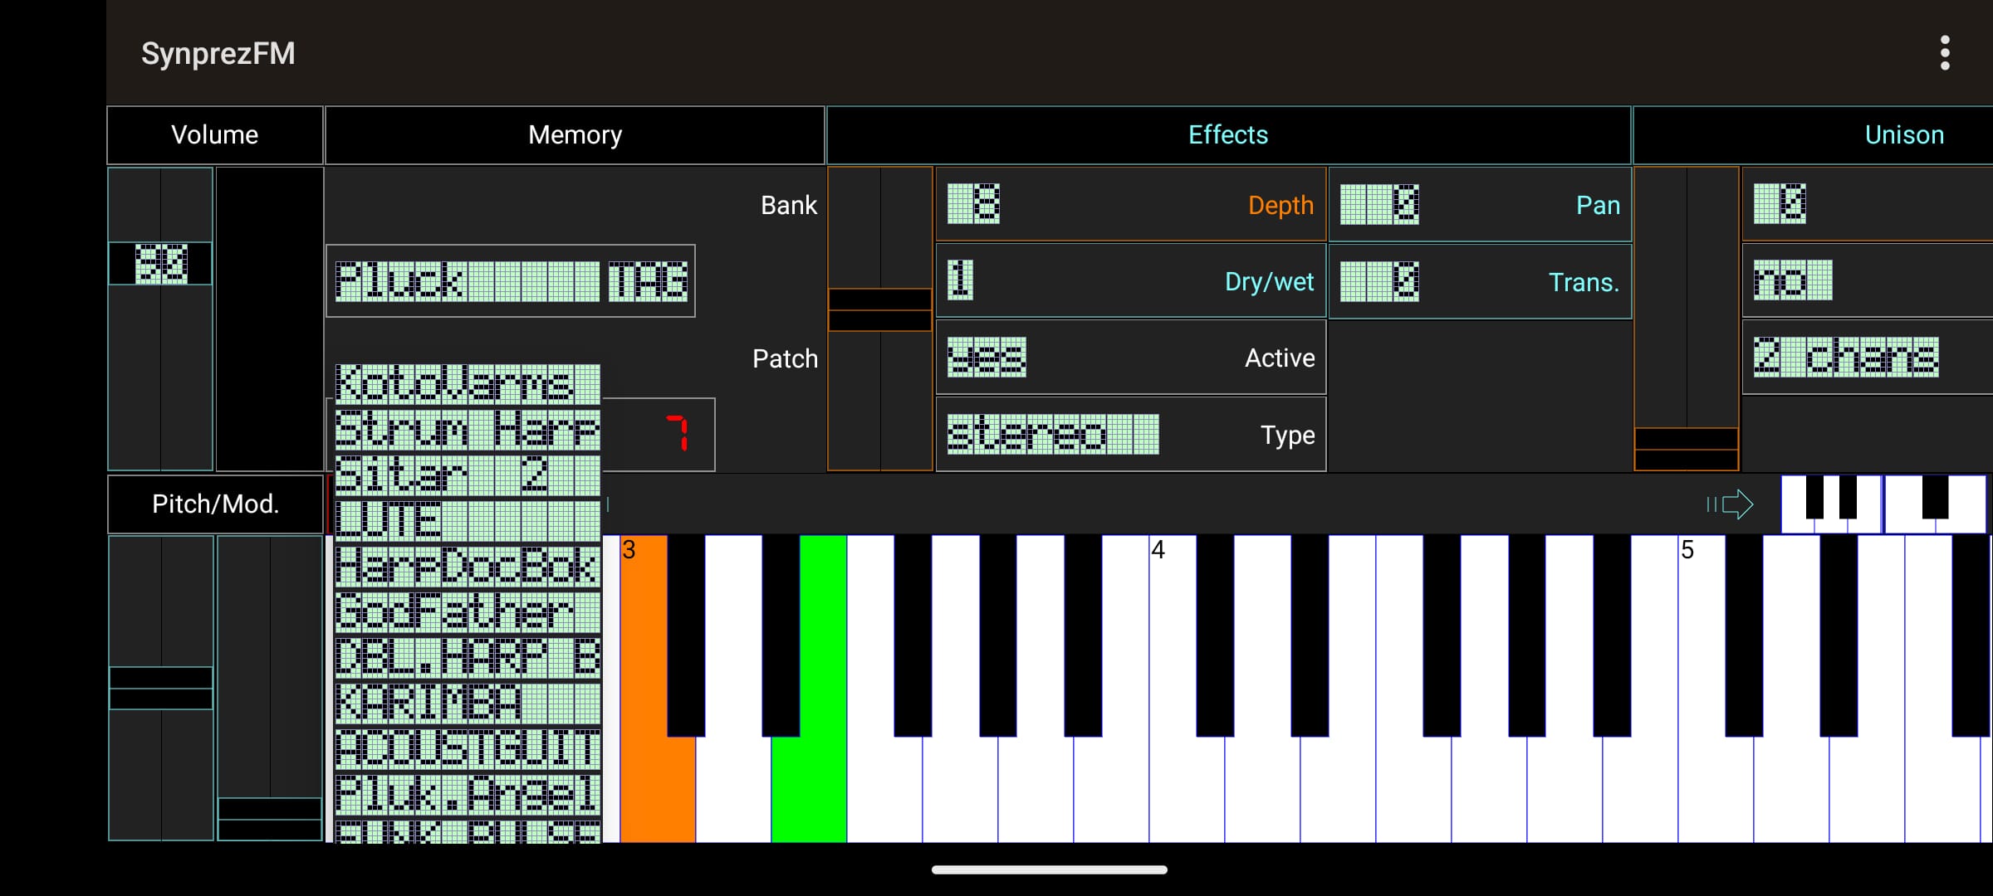Screen dimensions: 1993x896
Task: Adjust the Volume slider
Action: pos(161,264)
